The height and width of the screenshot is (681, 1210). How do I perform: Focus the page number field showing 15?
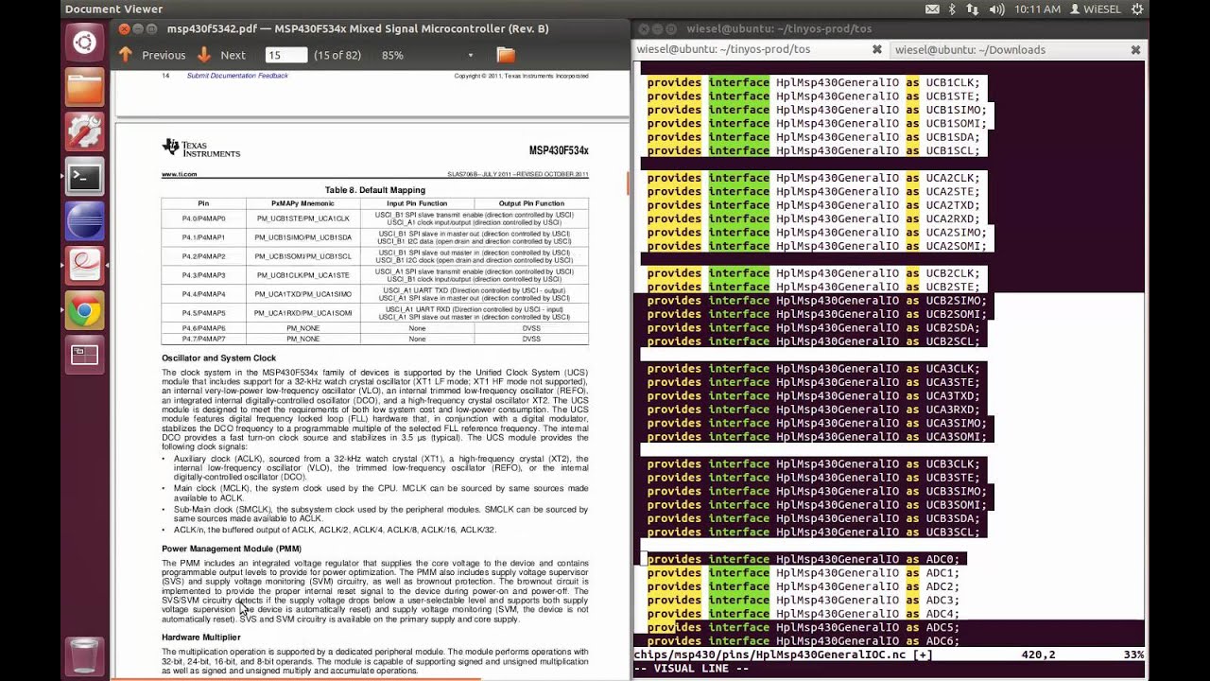point(286,55)
